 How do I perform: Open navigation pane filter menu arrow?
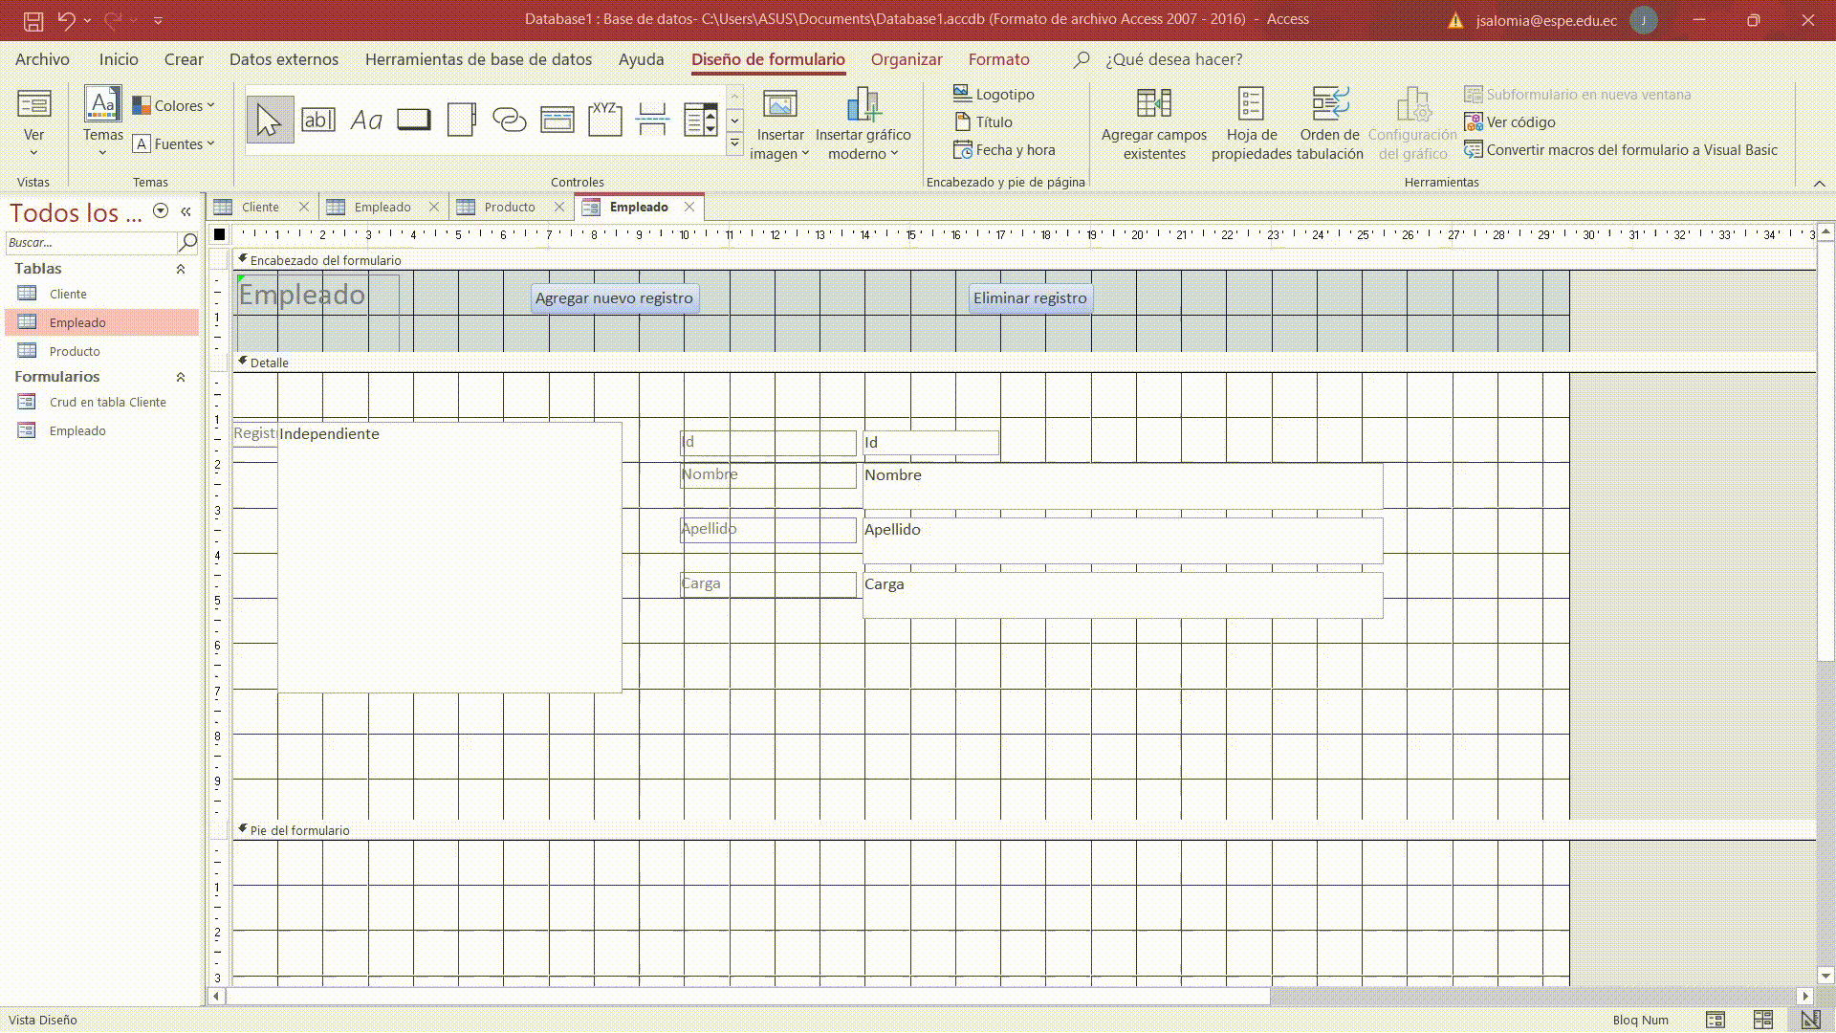coord(161,211)
